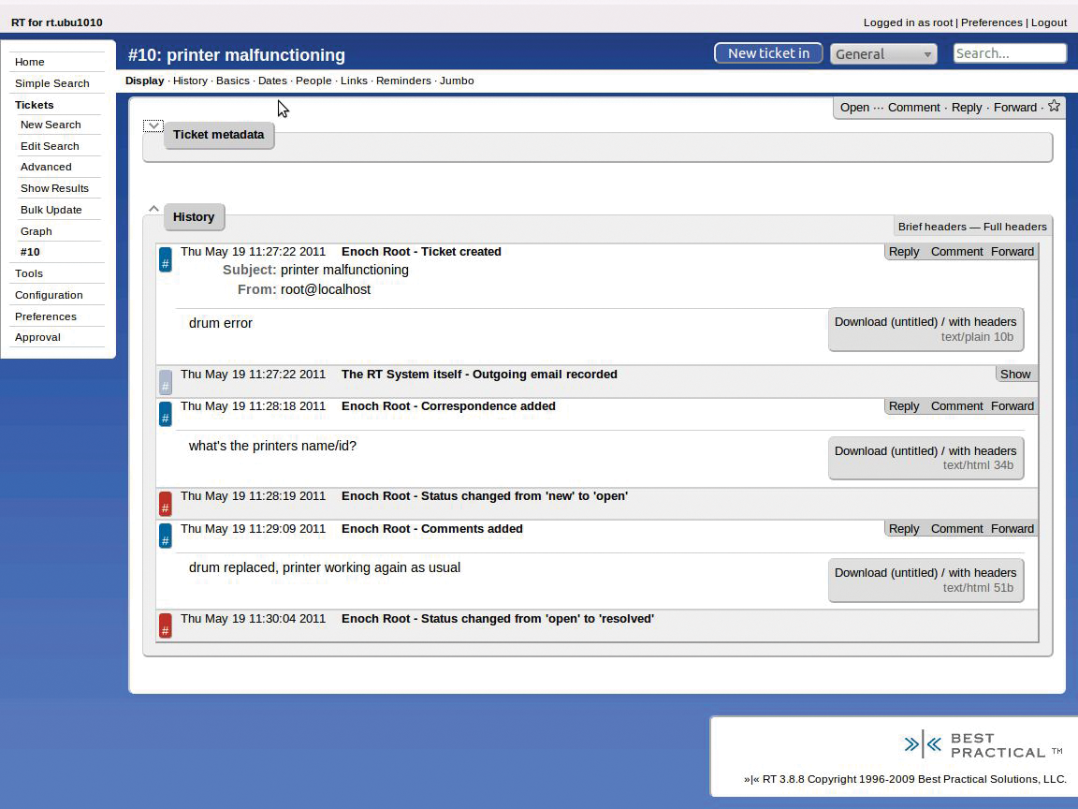Bookmark ticket #10 using the star icon
The width and height of the screenshot is (1078, 809).
(1054, 106)
